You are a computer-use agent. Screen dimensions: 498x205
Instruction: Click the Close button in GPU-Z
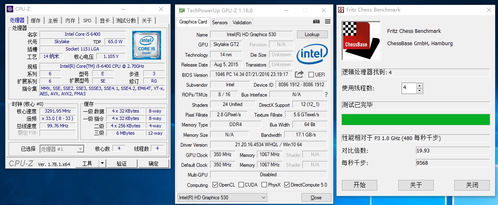pyautogui.click(x=316, y=198)
